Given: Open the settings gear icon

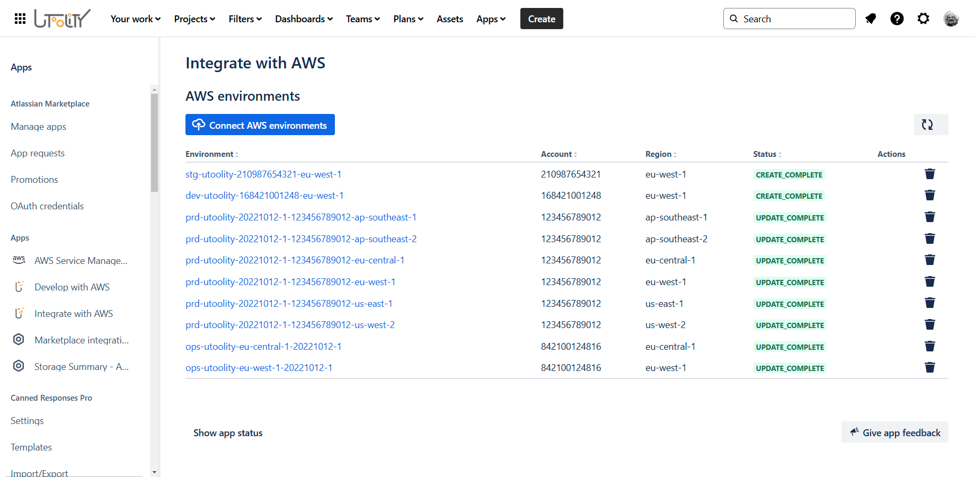Looking at the screenshot, I should pyautogui.click(x=924, y=19).
